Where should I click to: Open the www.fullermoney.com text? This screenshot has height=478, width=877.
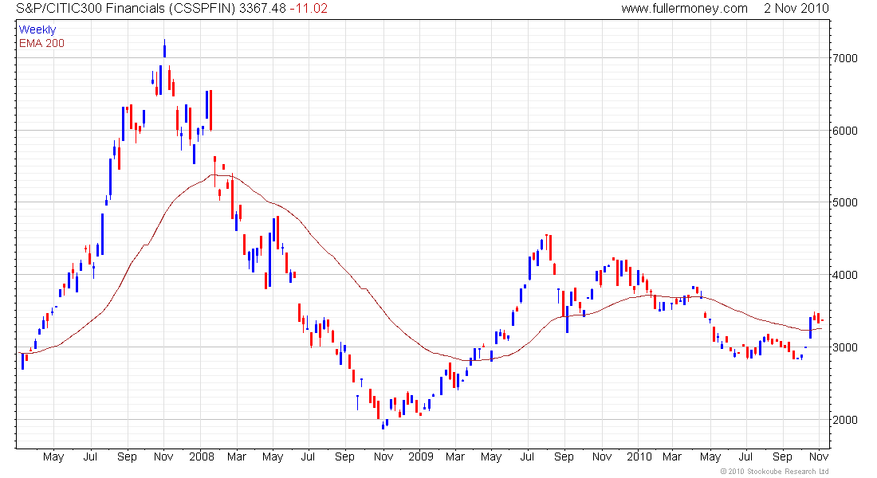[x=684, y=9]
